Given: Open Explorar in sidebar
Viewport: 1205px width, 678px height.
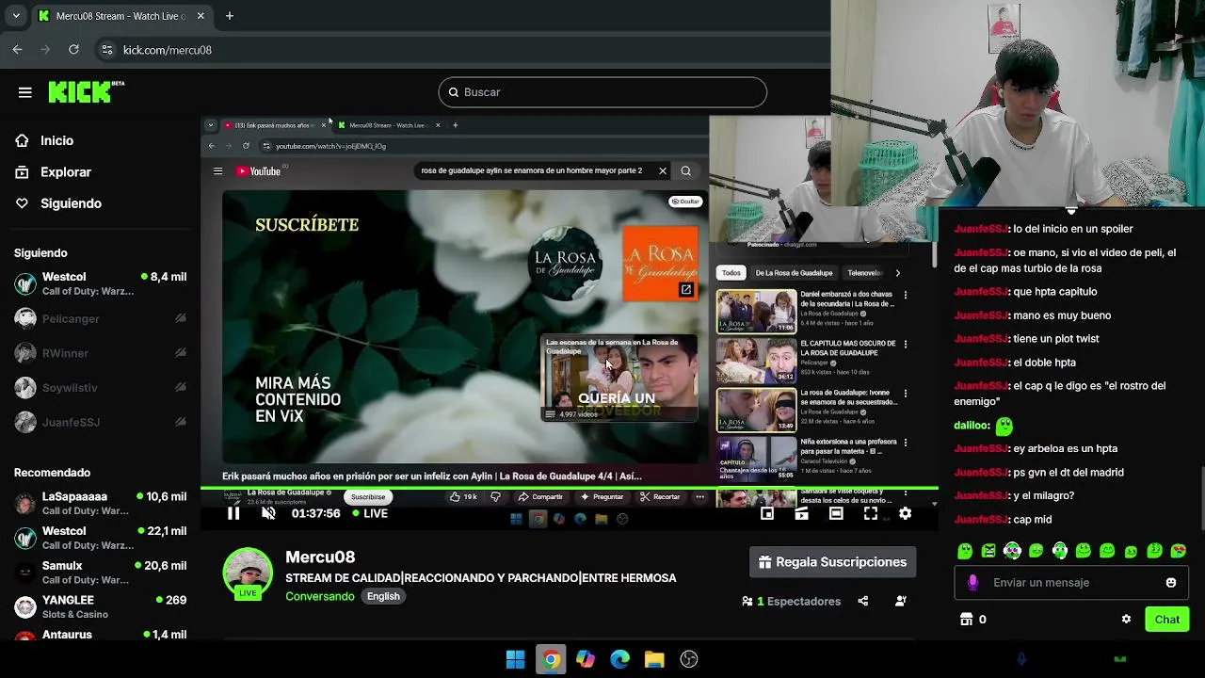Looking at the screenshot, I should [66, 172].
